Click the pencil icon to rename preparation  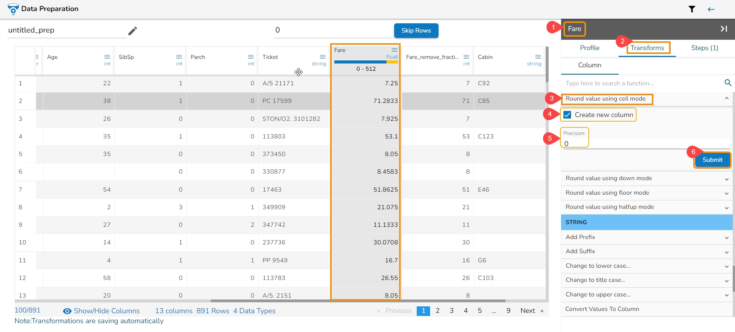click(x=133, y=31)
